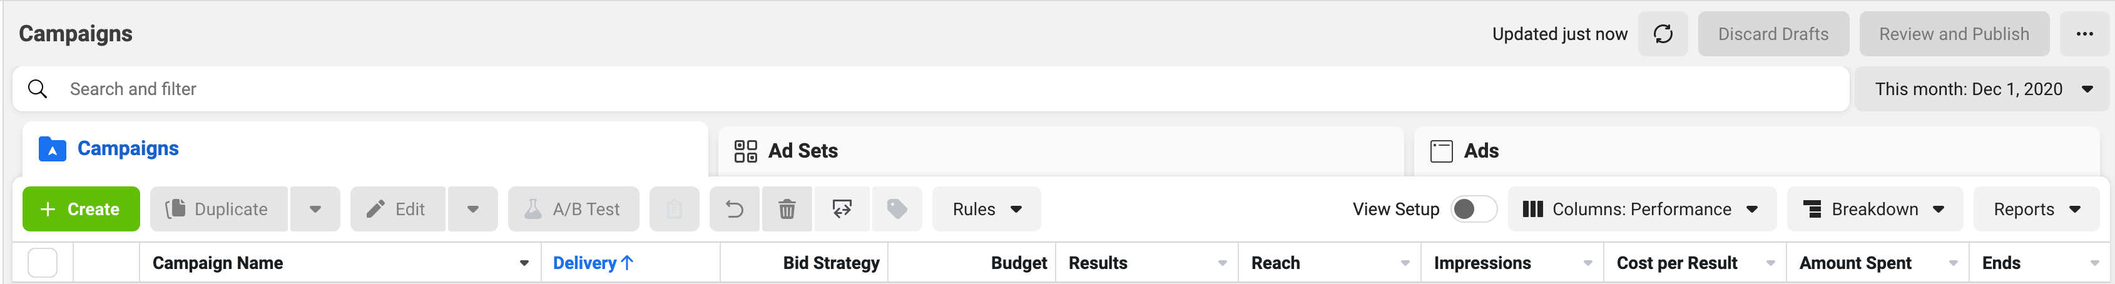The height and width of the screenshot is (284, 2115).
Task: Click the magnifier search icon
Action: pos(38,89)
